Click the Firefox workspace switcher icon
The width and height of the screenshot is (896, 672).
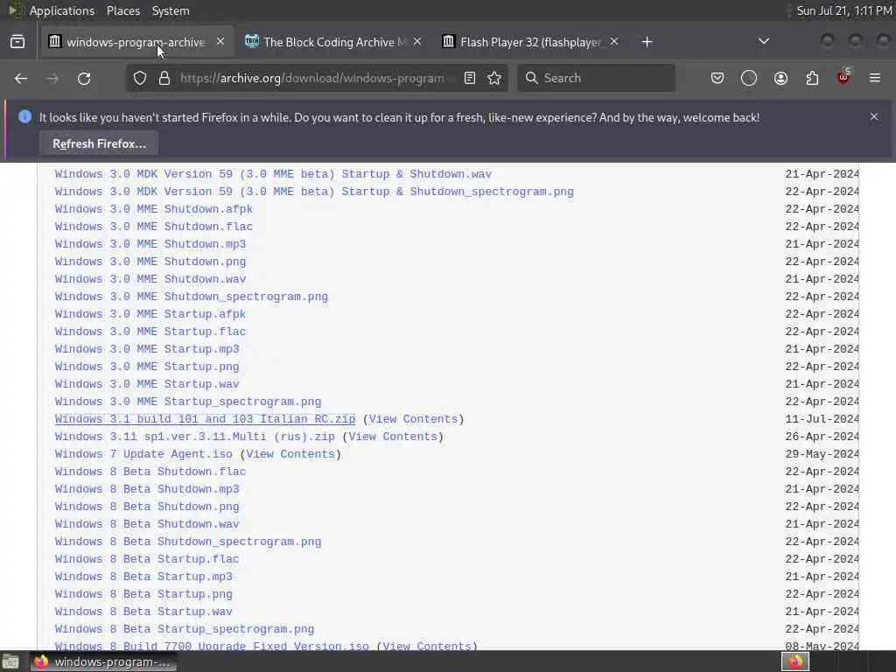[x=795, y=662]
